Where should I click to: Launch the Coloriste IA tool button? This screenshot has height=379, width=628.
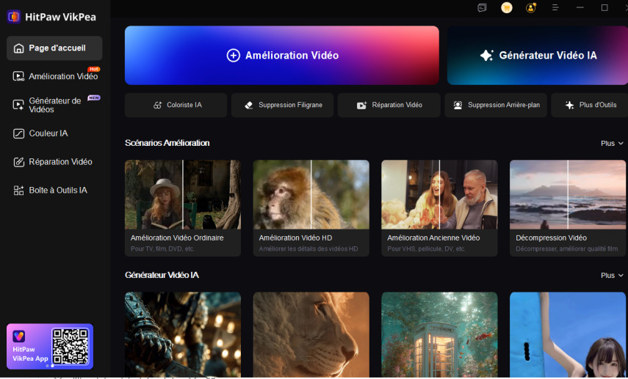[176, 105]
